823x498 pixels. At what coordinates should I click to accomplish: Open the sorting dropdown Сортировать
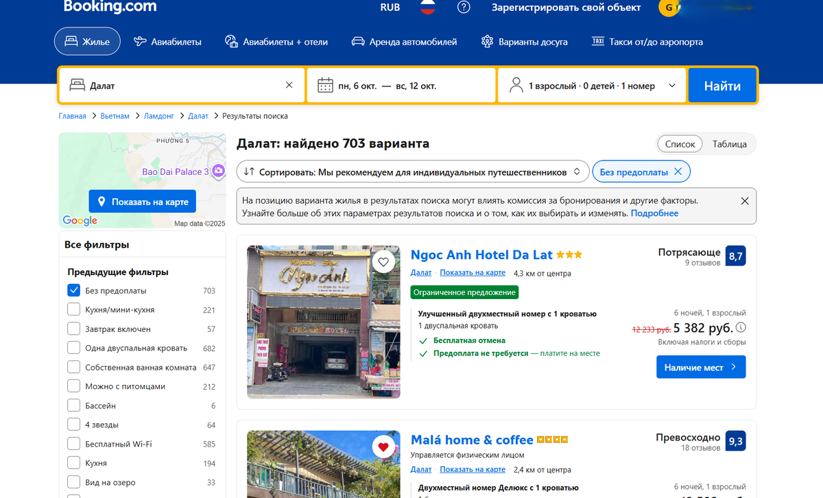tap(413, 171)
